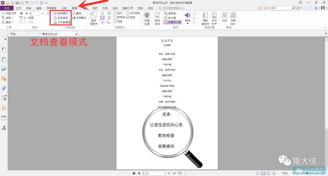Click Read aloud (朗读) speaker icon

[188, 15]
